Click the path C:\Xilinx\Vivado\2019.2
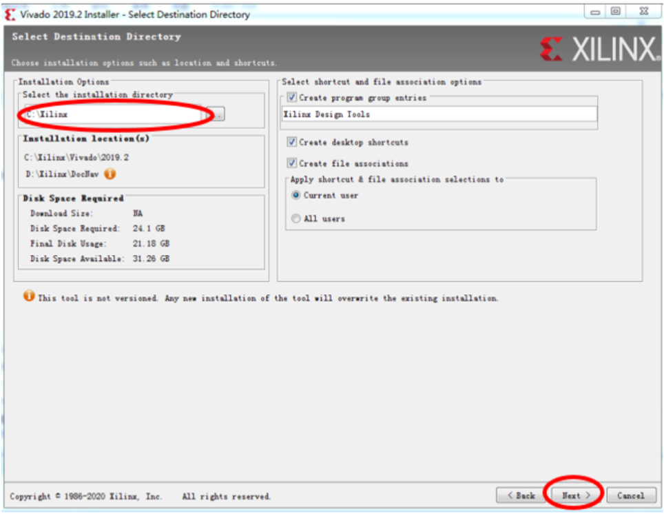Image resolution: width=664 pixels, height=514 pixels. [x=76, y=157]
